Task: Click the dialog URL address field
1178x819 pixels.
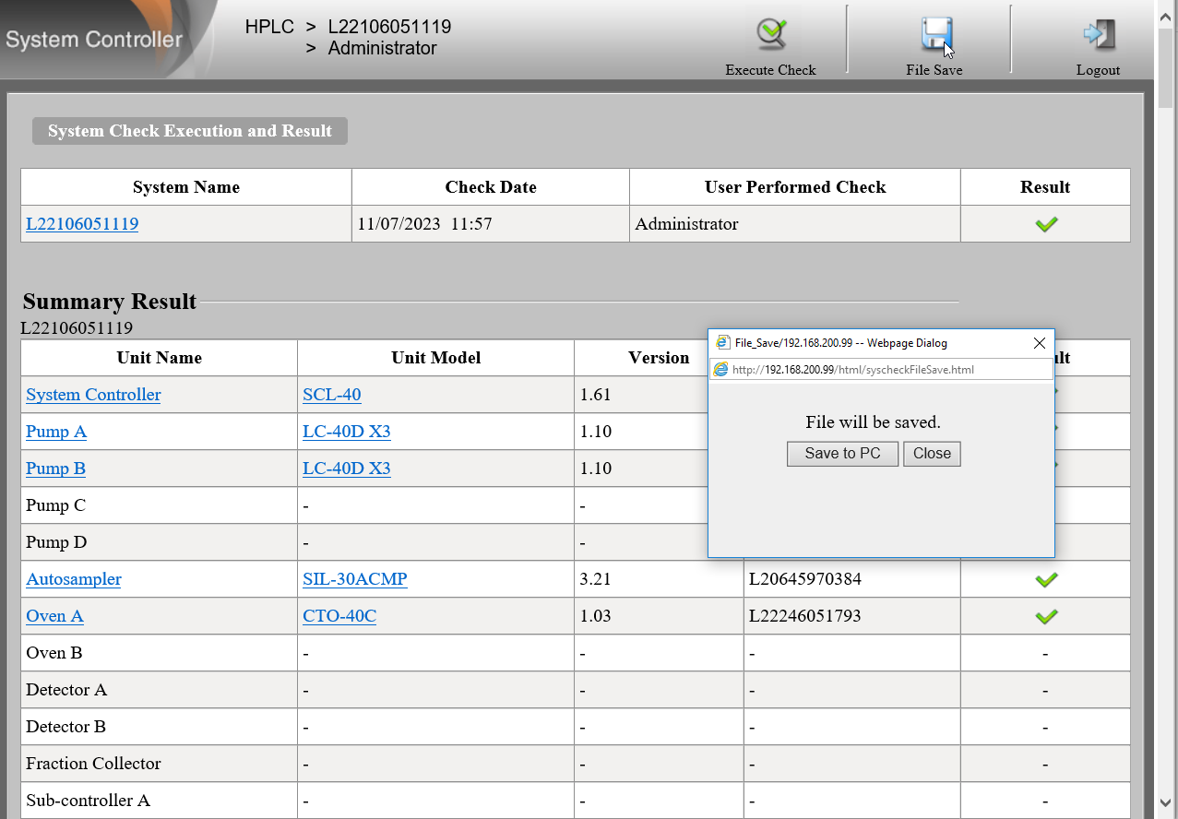Action: (881, 369)
